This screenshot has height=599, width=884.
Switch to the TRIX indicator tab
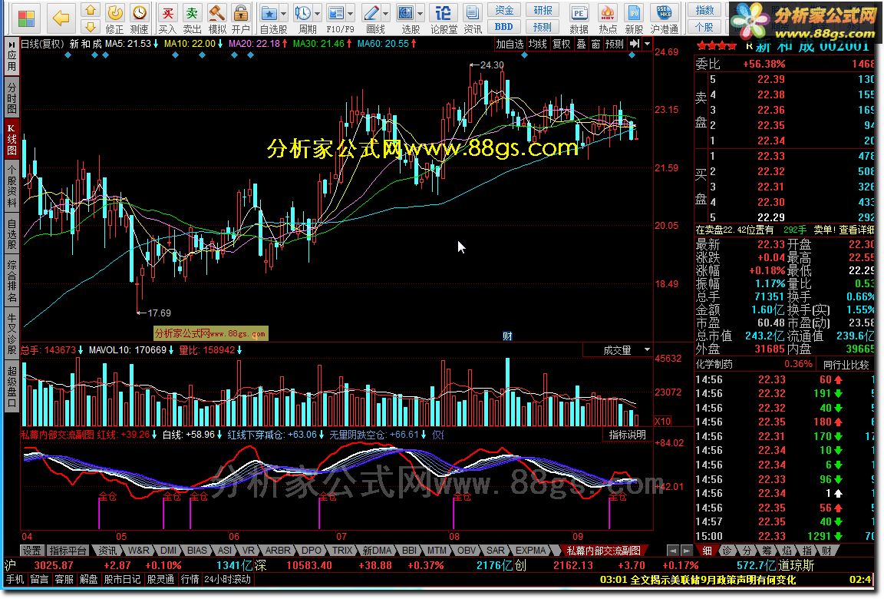(x=341, y=551)
